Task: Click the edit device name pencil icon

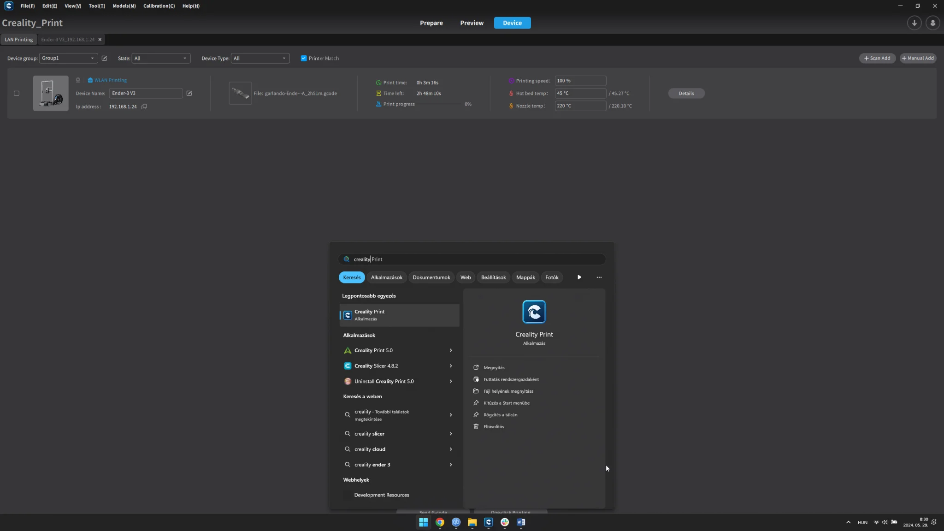Action: 189,94
